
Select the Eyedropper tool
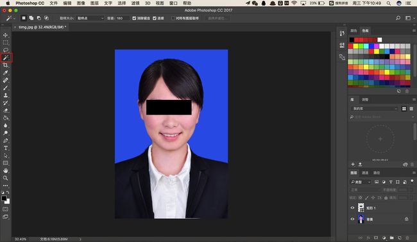(6, 72)
